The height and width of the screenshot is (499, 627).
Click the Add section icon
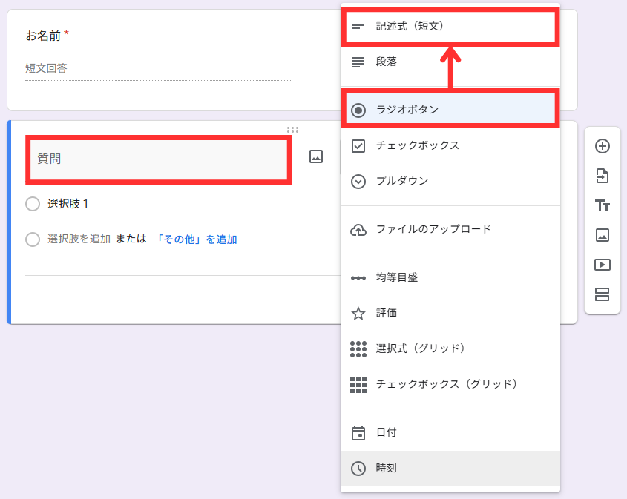pos(603,294)
